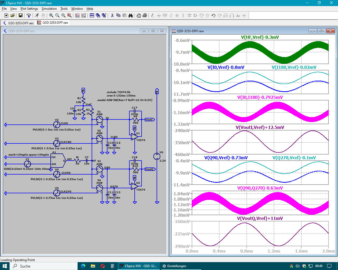Click the Pick Visible Traces icon

[x=78, y=16]
